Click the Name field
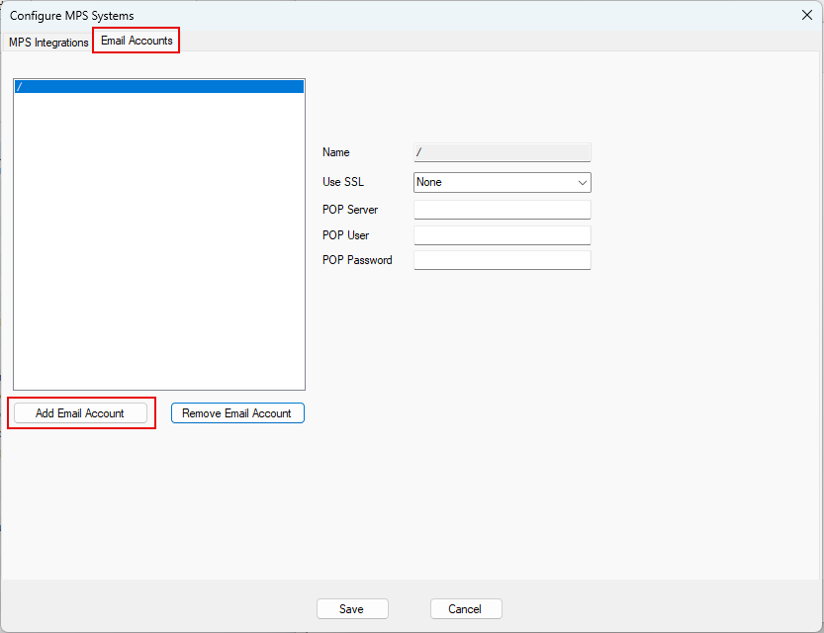 [x=503, y=152]
